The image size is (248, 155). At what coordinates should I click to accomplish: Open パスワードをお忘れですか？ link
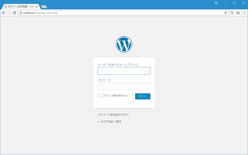[x=114, y=115]
